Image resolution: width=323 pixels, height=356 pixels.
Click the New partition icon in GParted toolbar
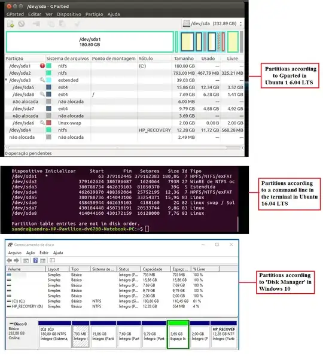11,23
